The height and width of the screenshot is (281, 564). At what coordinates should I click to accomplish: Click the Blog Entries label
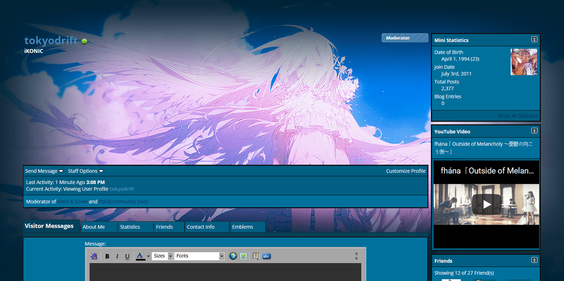pyautogui.click(x=448, y=96)
